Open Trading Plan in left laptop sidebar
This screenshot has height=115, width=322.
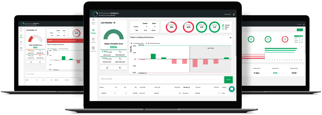click(21, 29)
